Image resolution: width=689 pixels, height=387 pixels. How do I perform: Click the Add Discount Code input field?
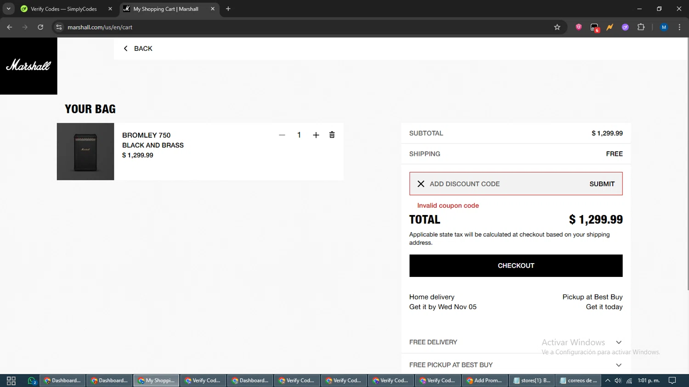(x=505, y=184)
